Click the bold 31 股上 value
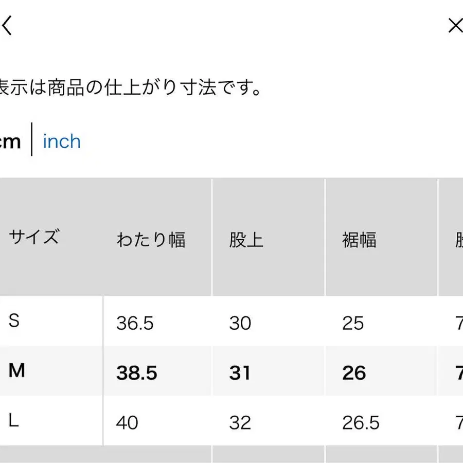 pyautogui.click(x=240, y=373)
